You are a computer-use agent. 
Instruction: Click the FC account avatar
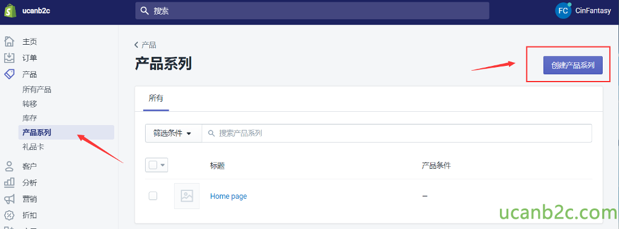[563, 11]
